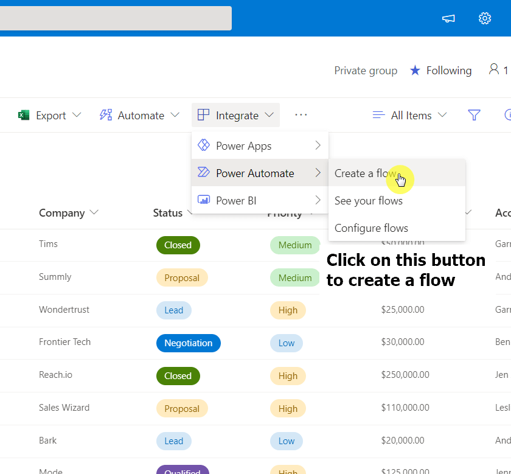Select the Sales Wizard company cell
Image resolution: width=511 pixels, height=474 pixels.
(x=64, y=408)
